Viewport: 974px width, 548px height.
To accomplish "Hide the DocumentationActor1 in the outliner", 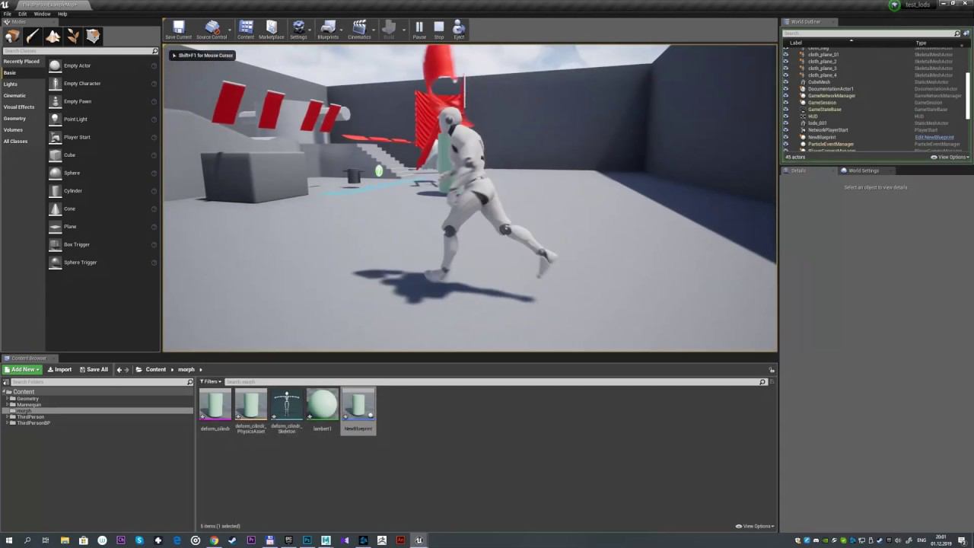I will [x=786, y=89].
